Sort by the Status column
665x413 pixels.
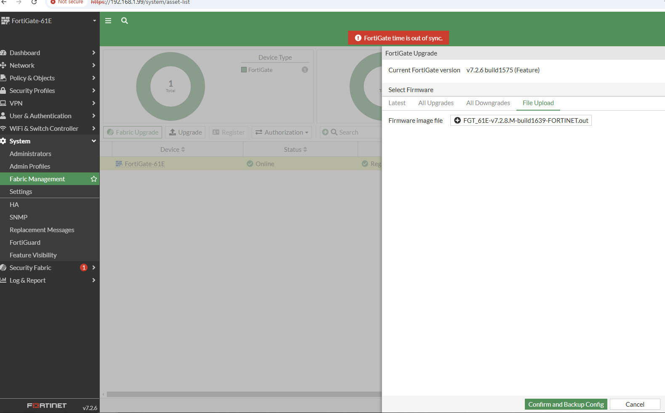[295, 149]
